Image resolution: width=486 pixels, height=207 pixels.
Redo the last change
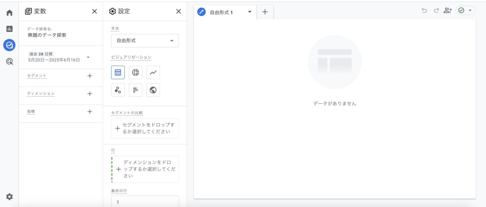[x=436, y=11]
